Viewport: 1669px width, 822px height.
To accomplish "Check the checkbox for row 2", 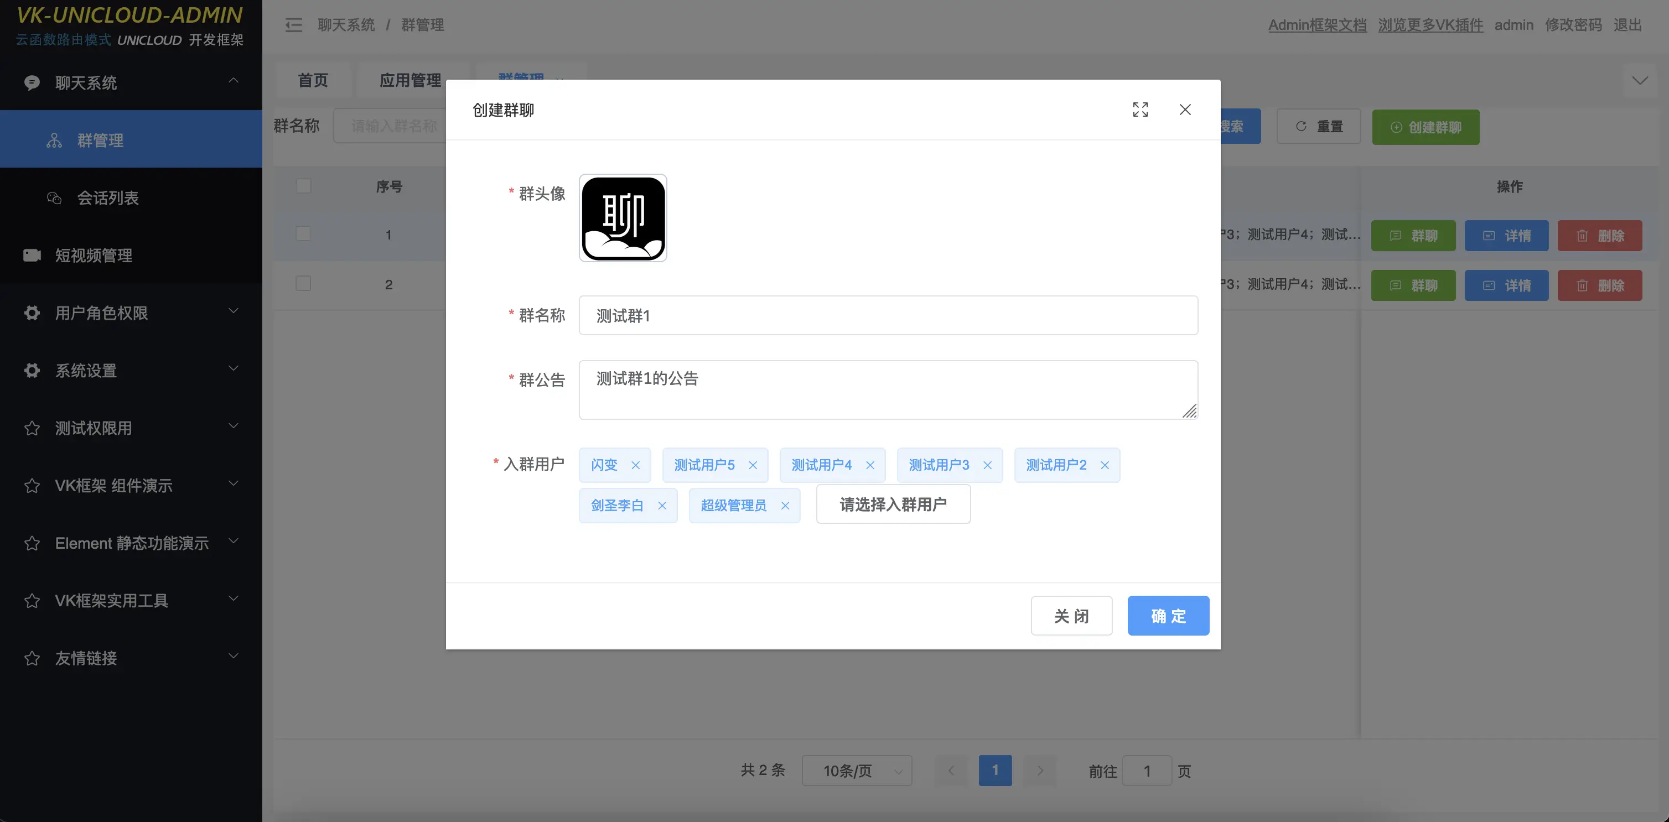I will coord(303,284).
